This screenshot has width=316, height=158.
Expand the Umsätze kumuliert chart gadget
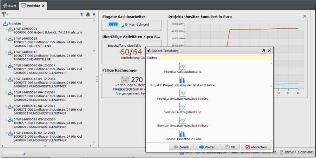coord(304,17)
